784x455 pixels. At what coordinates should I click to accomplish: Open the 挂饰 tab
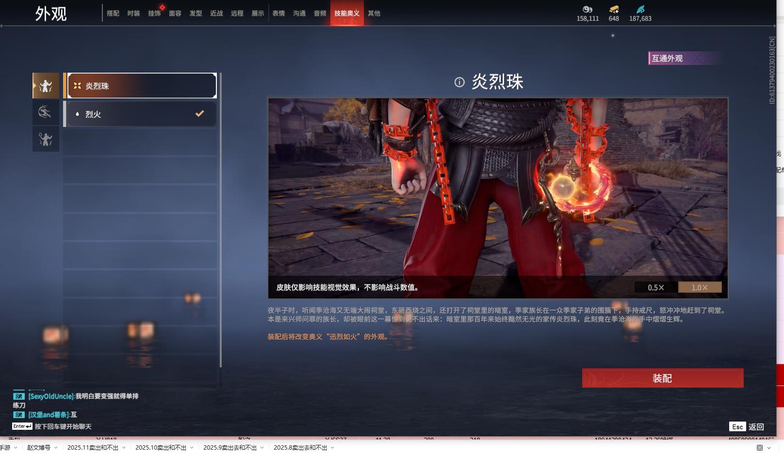[x=154, y=14]
